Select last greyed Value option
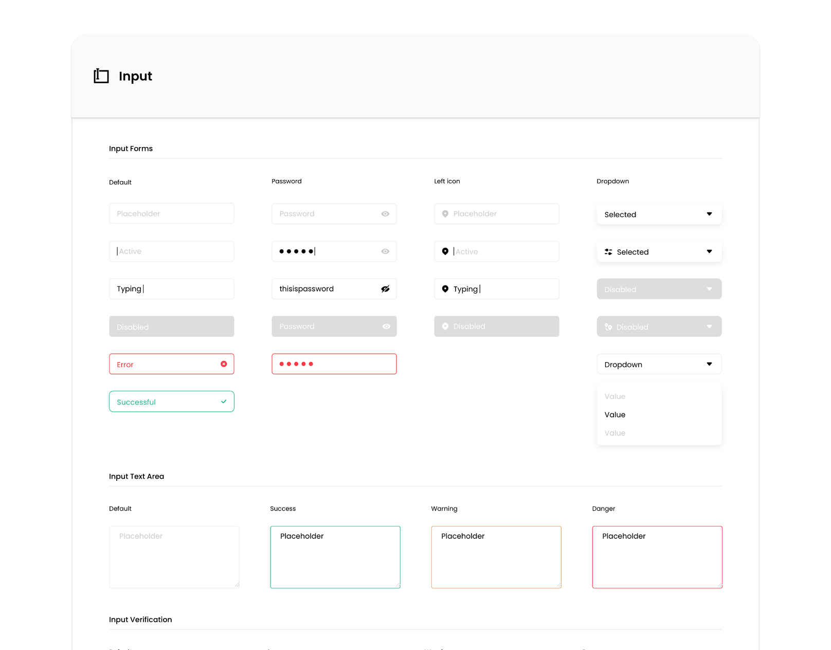 [x=615, y=433]
